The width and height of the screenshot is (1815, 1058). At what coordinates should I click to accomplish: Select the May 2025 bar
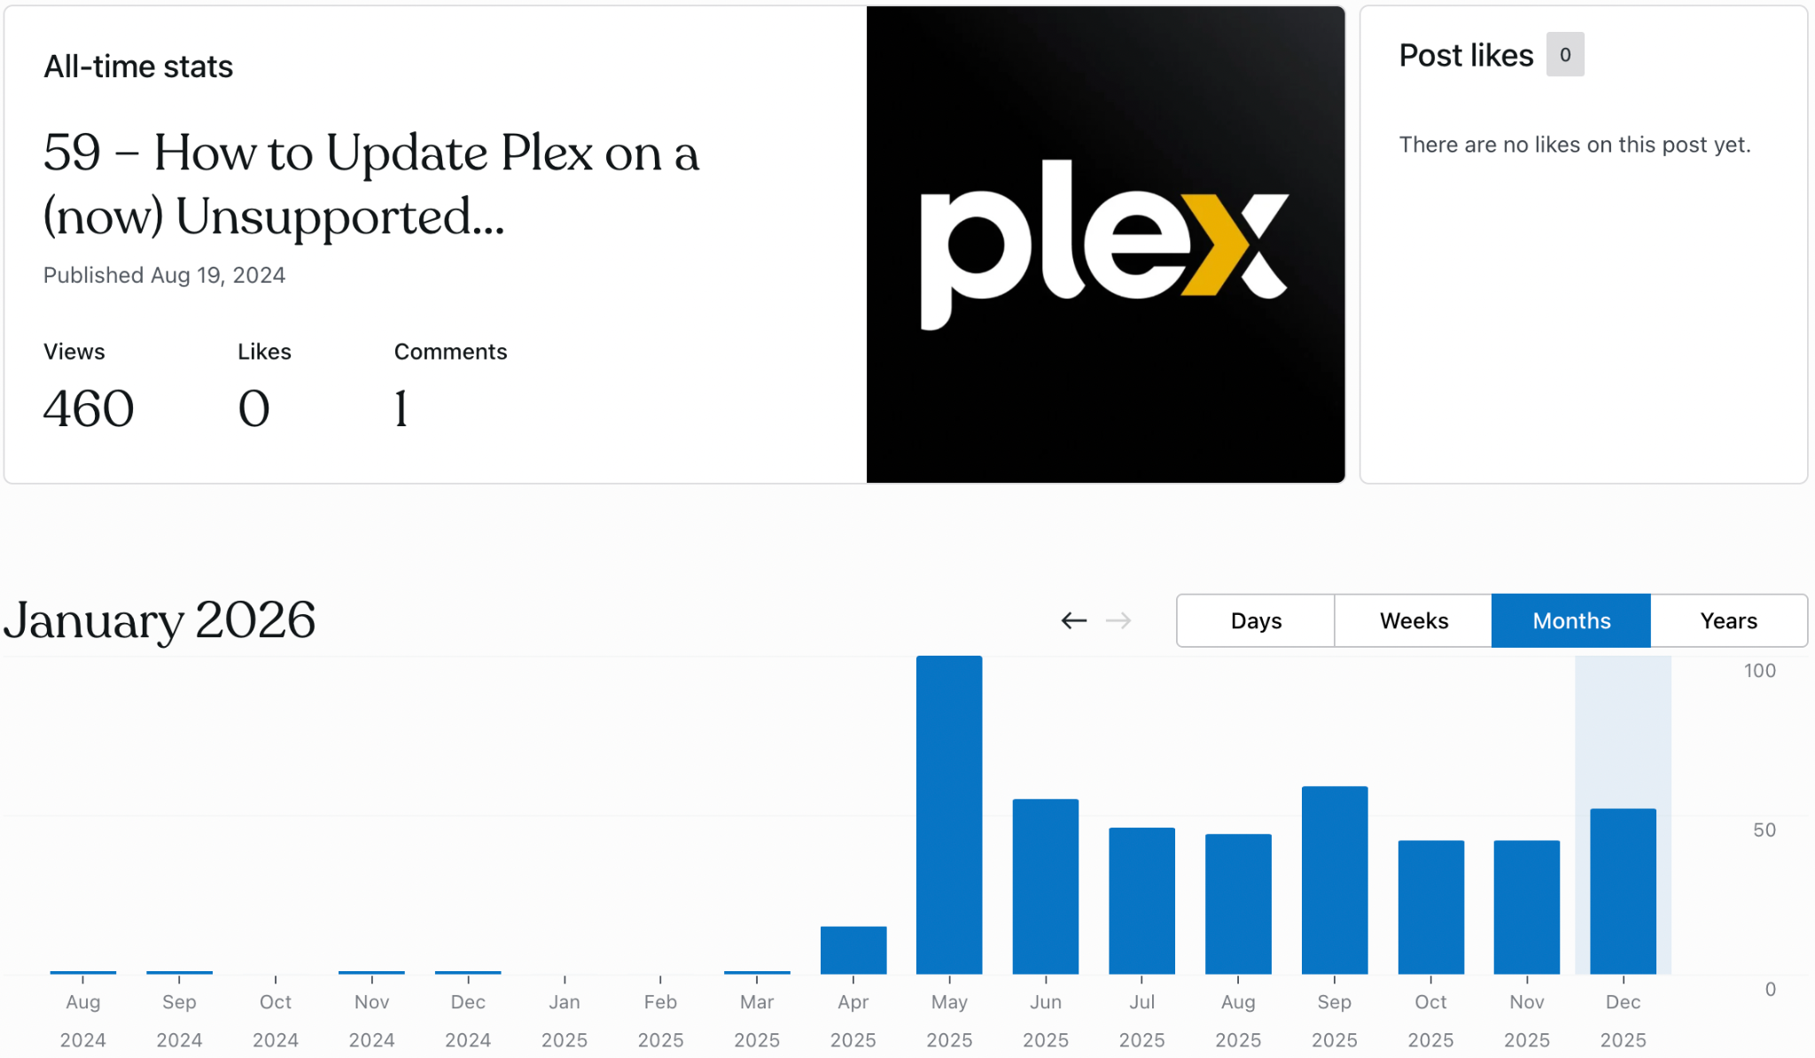(949, 815)
